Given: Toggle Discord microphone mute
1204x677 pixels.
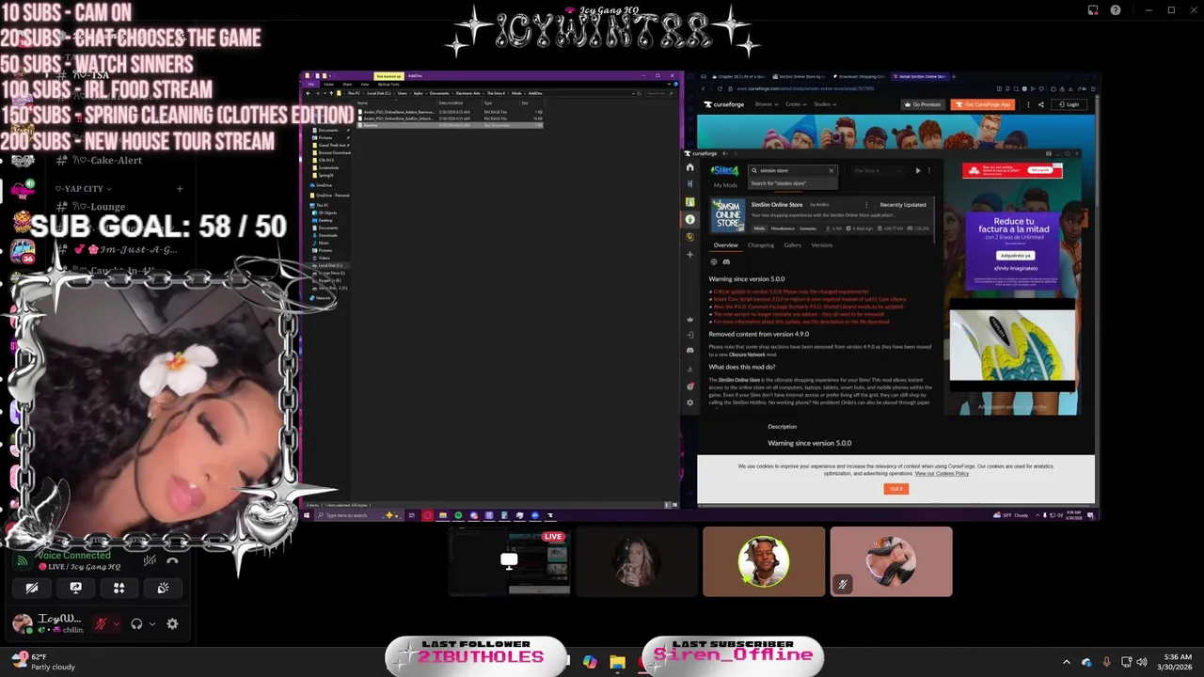Looking at the screenshot, I should pos(101,623).
